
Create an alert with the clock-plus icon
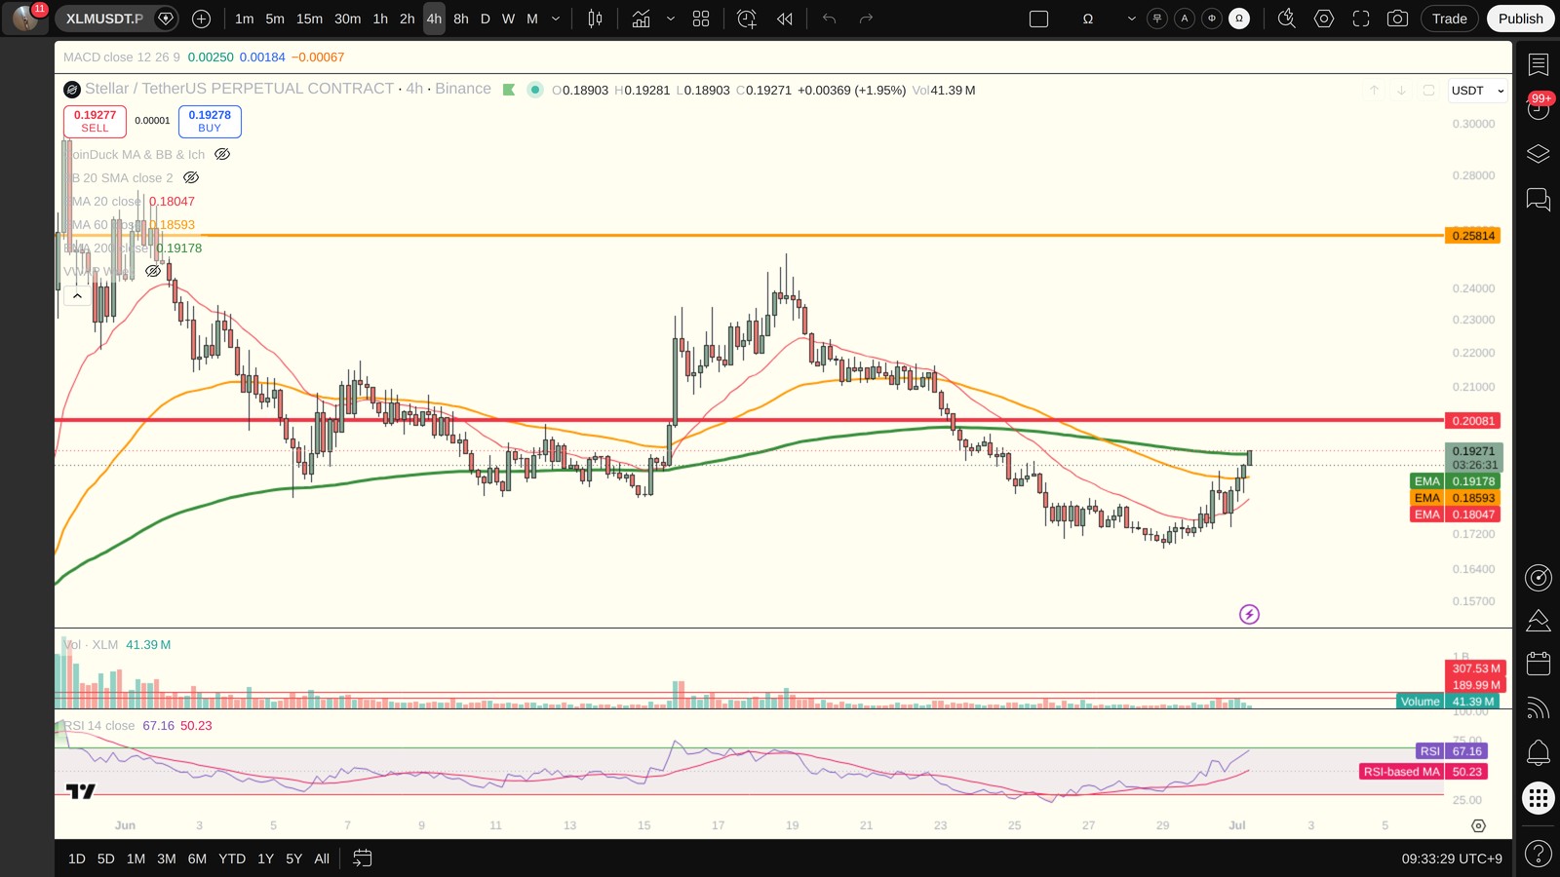747,19
